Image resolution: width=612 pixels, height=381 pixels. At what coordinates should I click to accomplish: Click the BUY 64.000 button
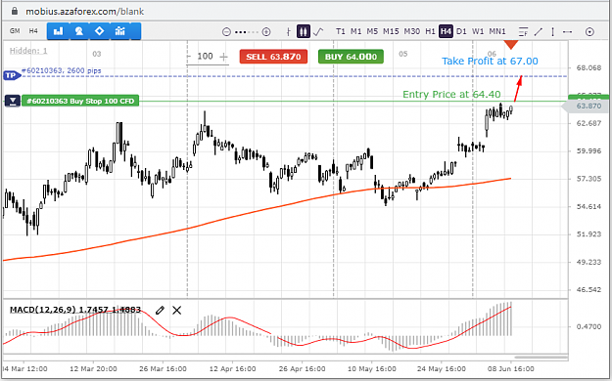(x=351, y=57)
